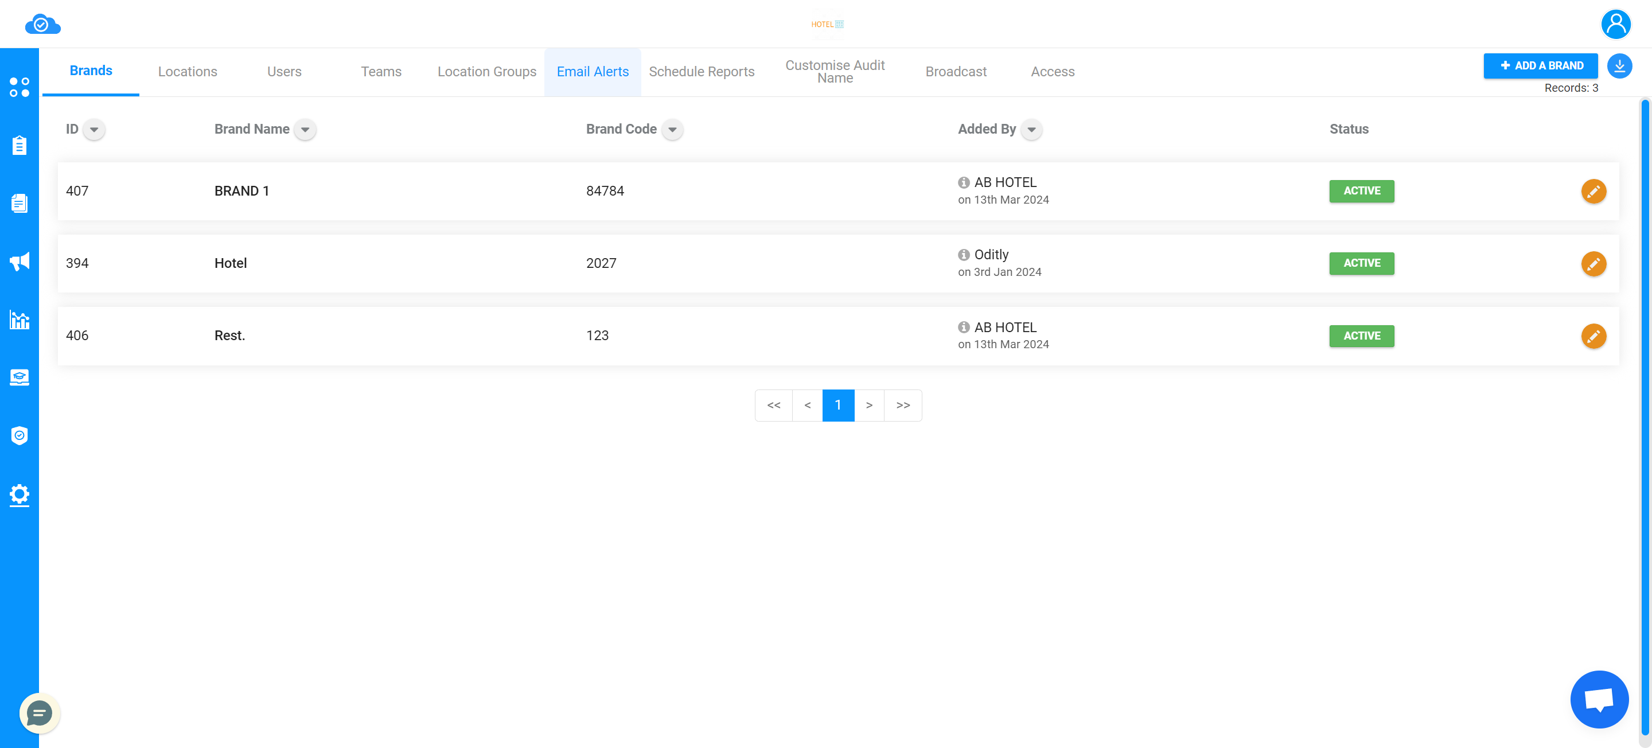
Task: Switch to the Locations tab
Action: (x=188, y=72)
